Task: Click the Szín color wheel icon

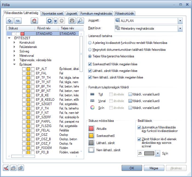Action: click(x=93, y=108)
